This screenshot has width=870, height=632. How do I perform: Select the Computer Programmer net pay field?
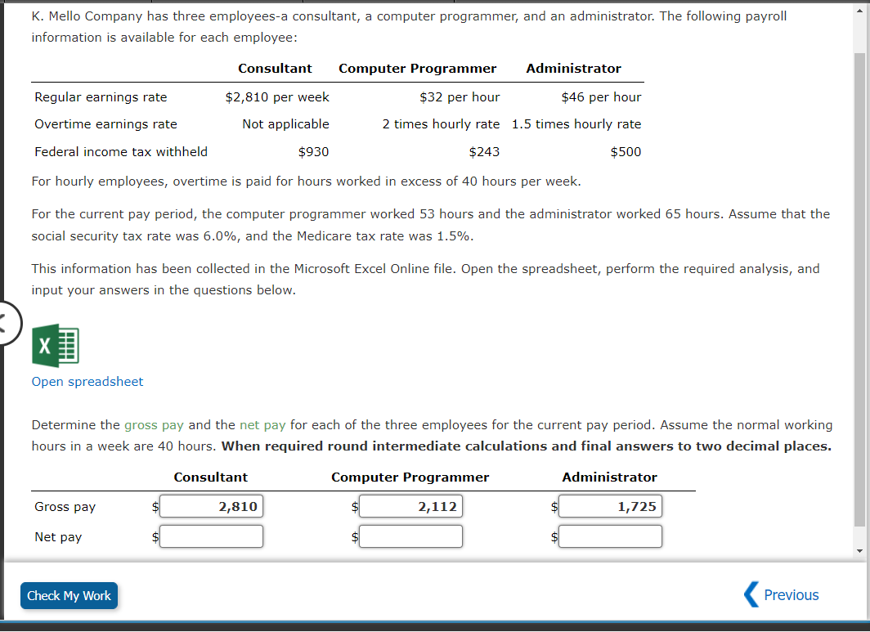pyautogui.click(x=410, y=536)
